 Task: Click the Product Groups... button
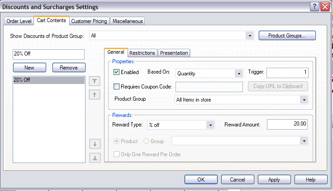click(x=287, y=35)
